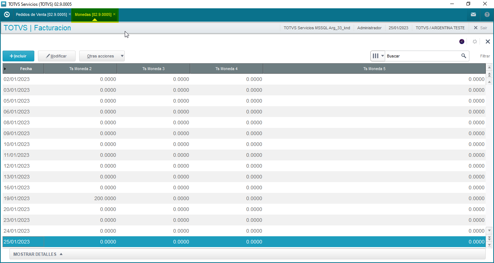Click the Sair exit button
This screenshot has width=494, height=263.
(480, 28)
